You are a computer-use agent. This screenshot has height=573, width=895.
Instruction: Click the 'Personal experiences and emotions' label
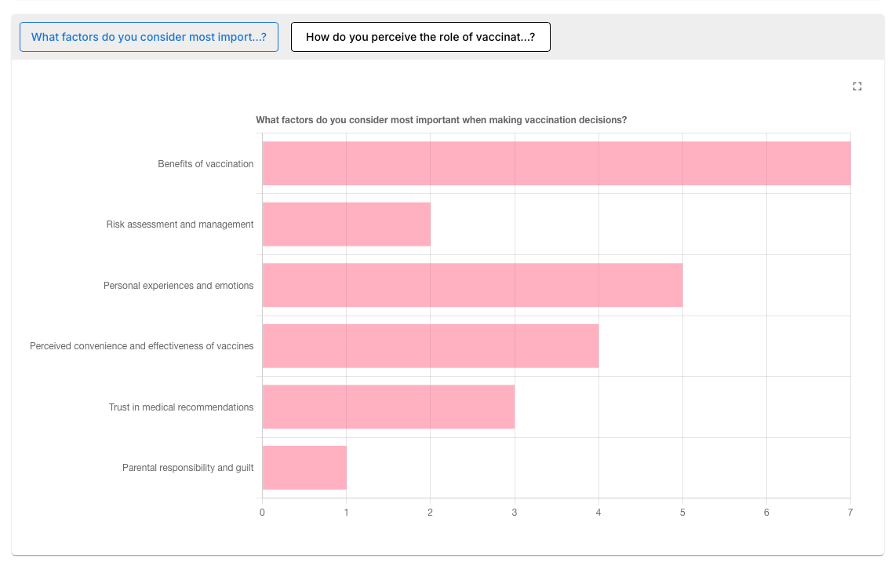[179, 286]
